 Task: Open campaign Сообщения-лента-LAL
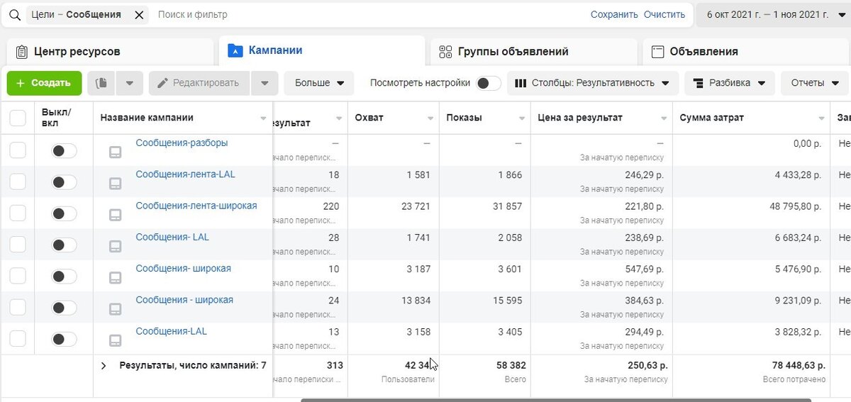pos(184,174)
